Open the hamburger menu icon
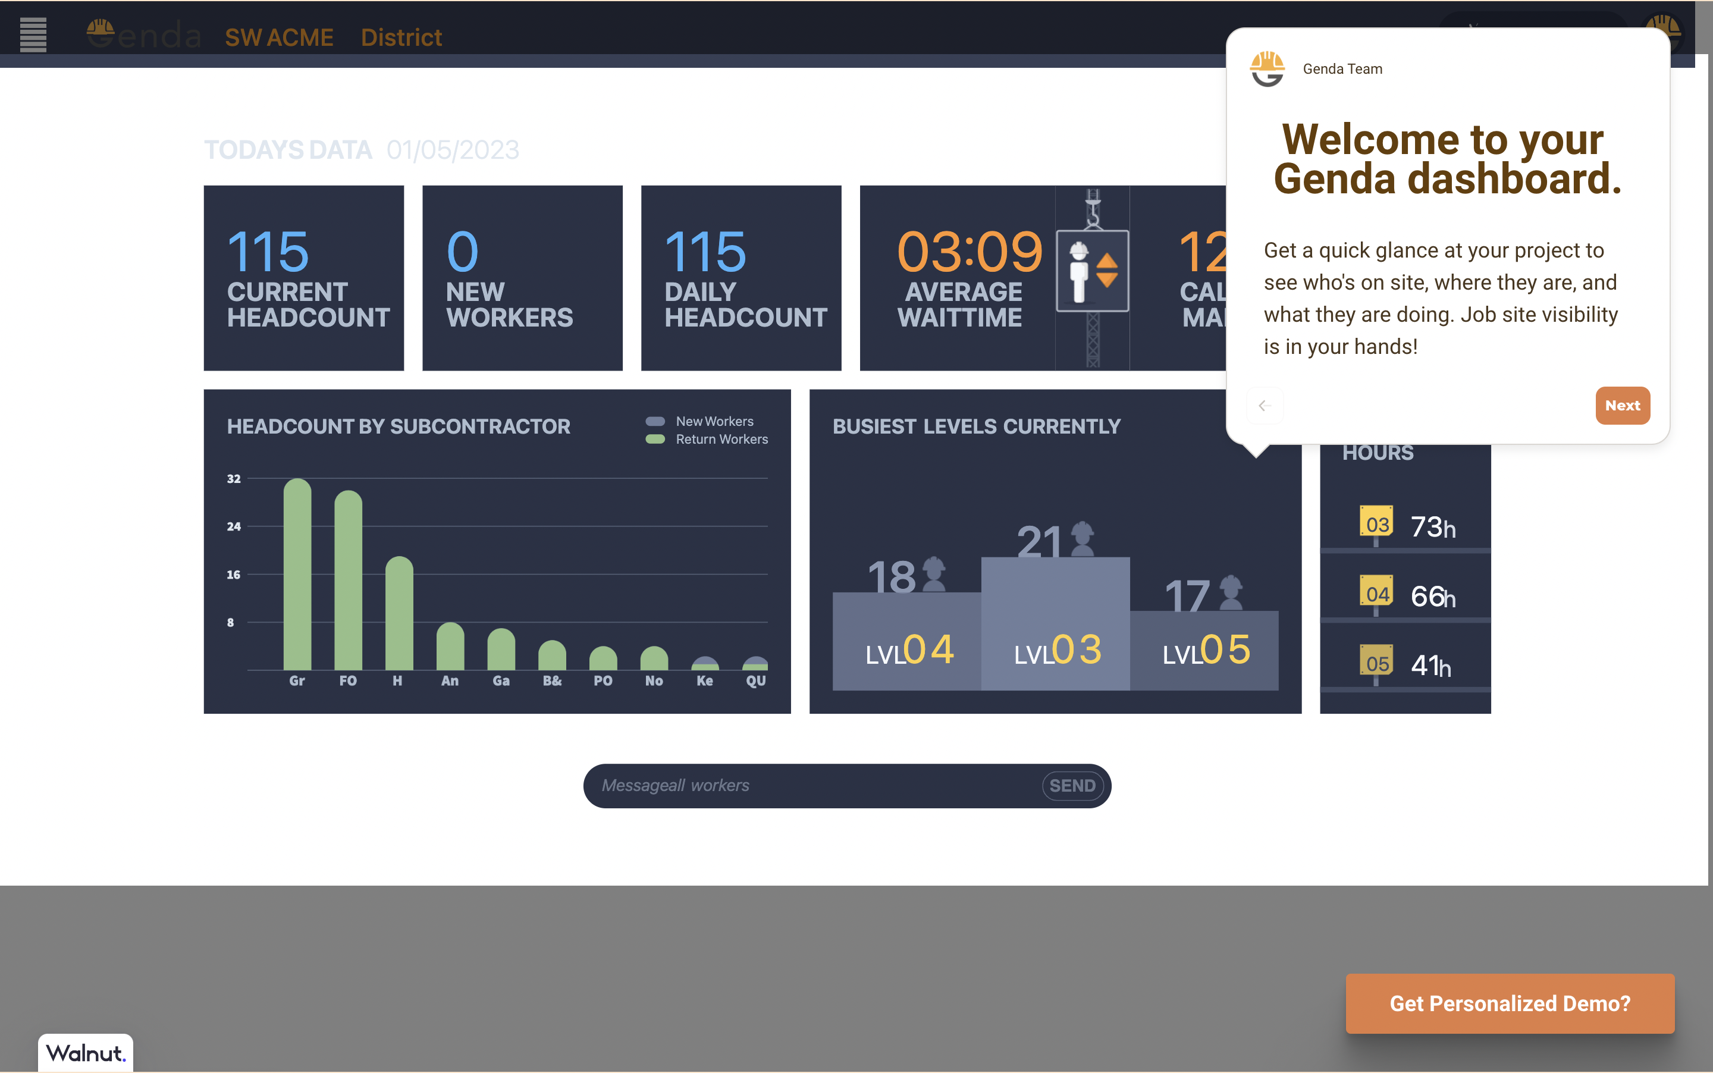The height and width of the screenshot is (1073, 1713). click(x=33, y=34)
